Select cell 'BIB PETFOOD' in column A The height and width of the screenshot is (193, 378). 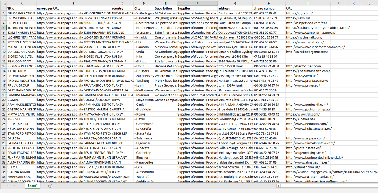pyautogui.click(x=22, y=23)
